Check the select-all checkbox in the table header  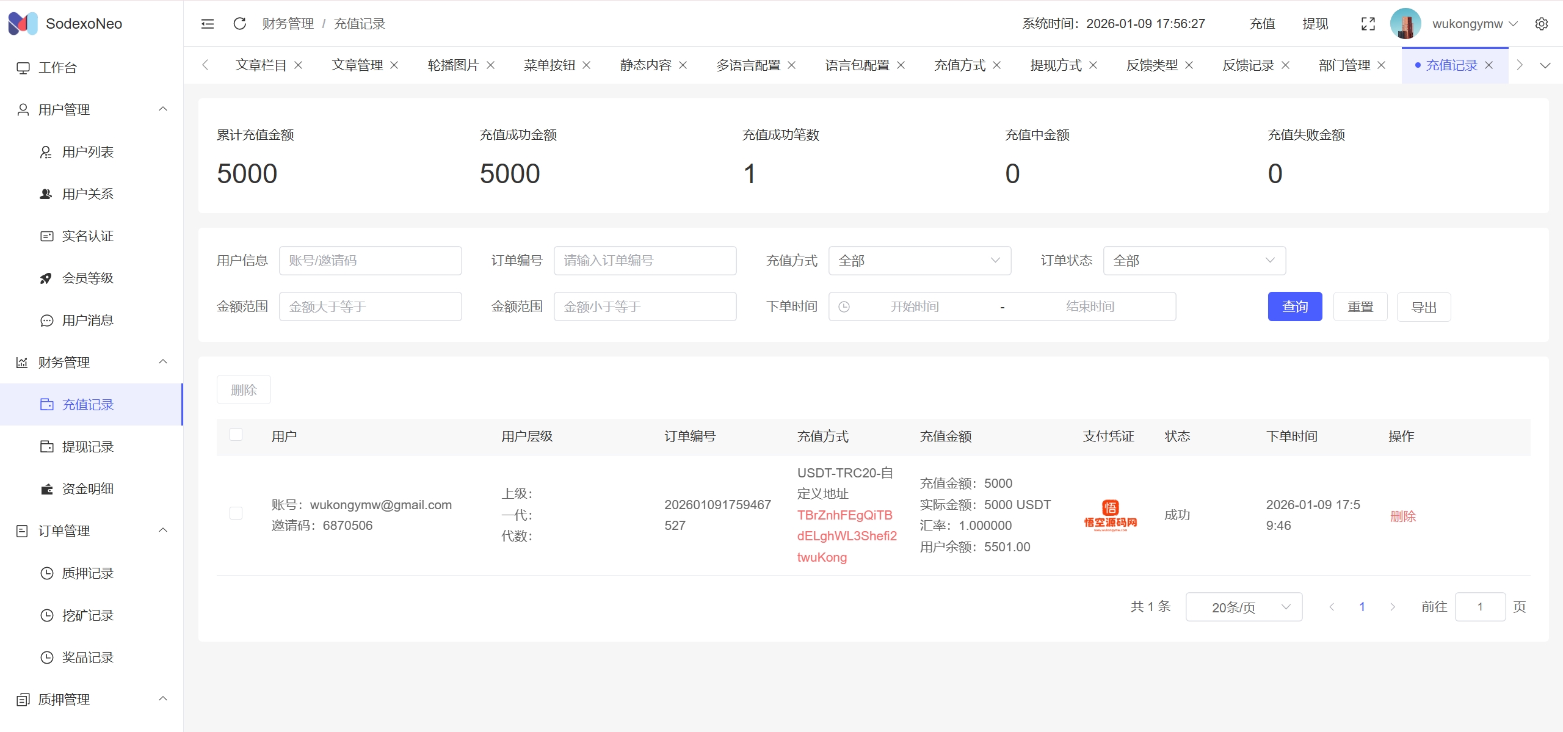click(236, 435)
